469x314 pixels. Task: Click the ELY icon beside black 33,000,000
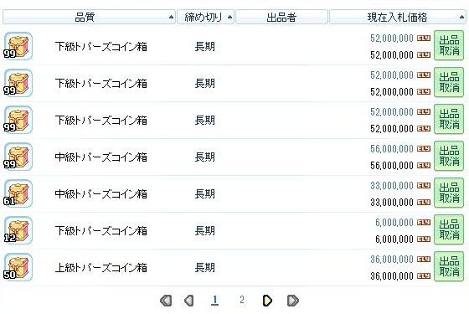(x=424, y=203)
